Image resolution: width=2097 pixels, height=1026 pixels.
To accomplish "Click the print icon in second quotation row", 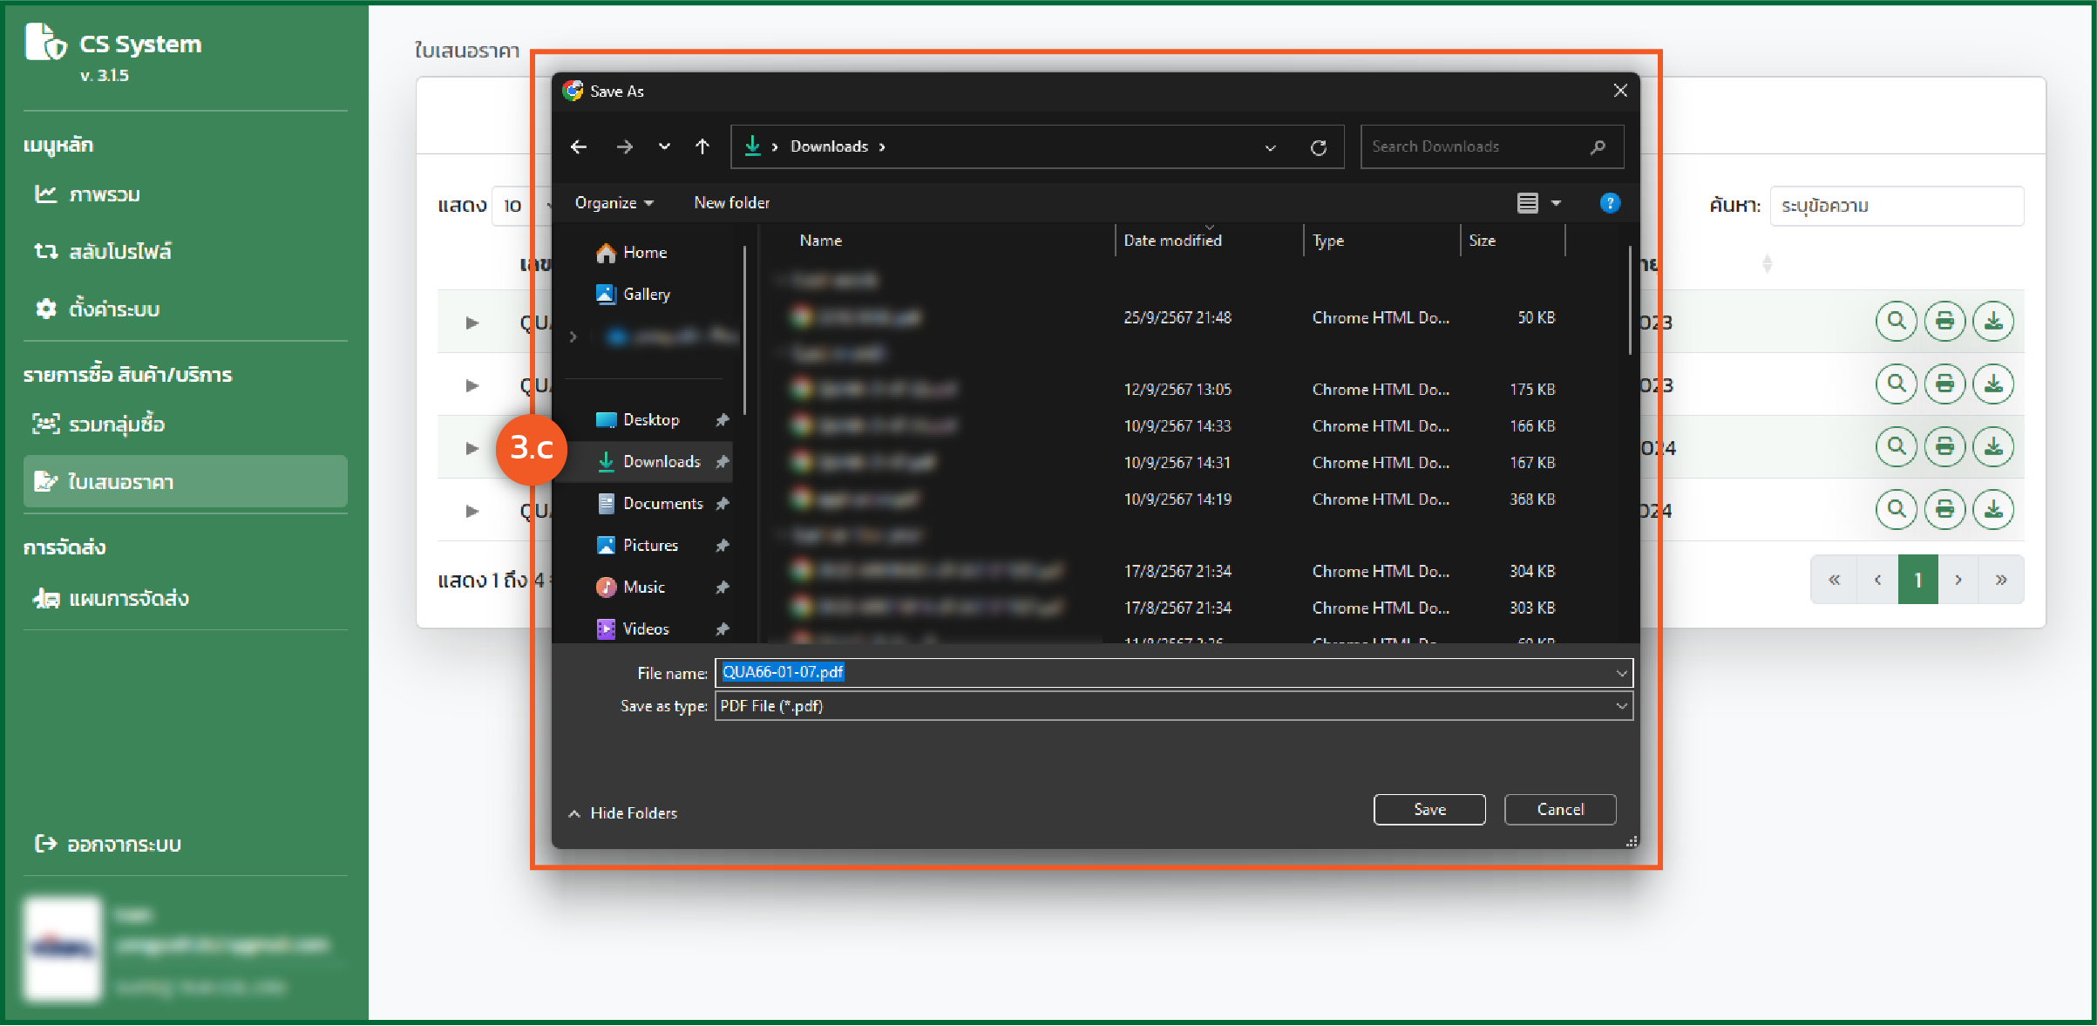I will (1944, 384).
